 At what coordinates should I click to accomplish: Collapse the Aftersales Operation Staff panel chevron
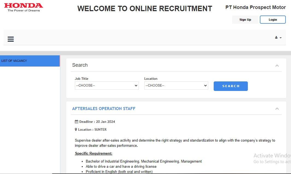[277, 109]
